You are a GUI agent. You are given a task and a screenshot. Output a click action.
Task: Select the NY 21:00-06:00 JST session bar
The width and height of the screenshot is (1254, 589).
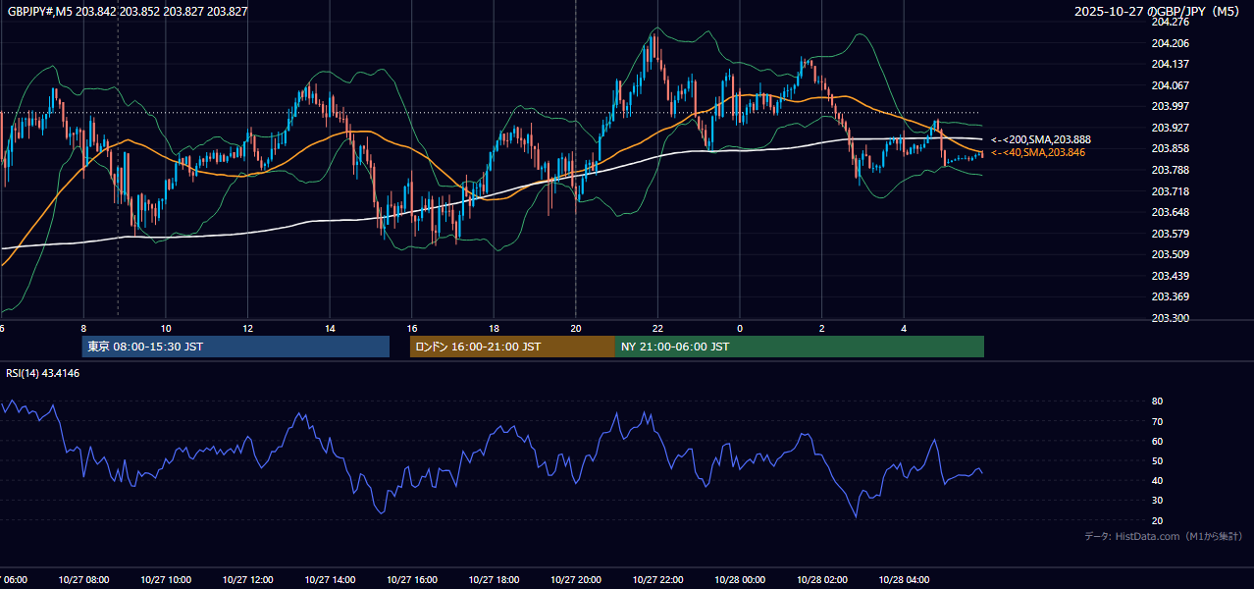800,347
